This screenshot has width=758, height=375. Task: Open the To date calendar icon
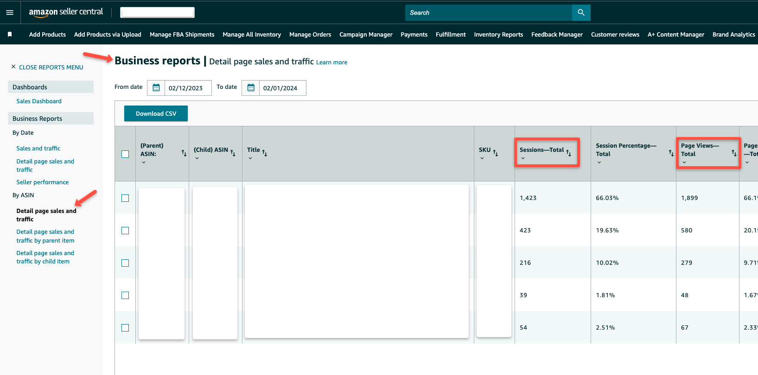pos(251,88)
